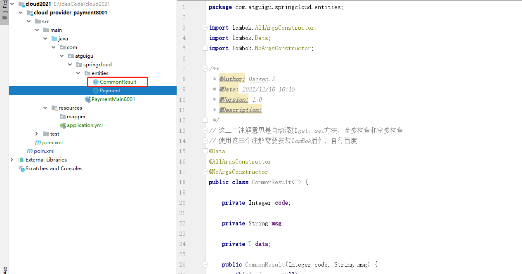Click the cloud-provider-payment8001 module icon

point(30,12)
